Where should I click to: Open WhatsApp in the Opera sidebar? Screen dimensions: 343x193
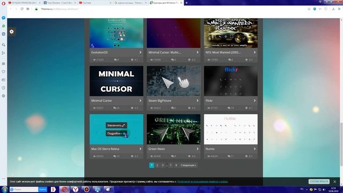click(4, 26)
